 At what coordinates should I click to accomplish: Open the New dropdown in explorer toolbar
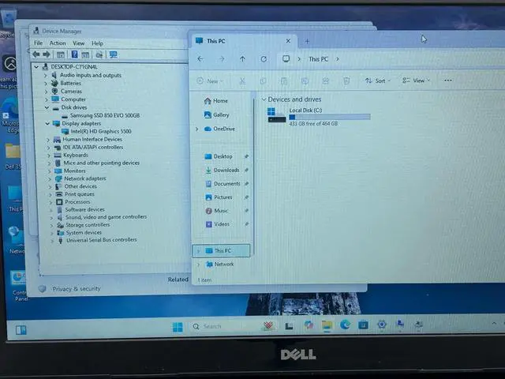click(x=210, y=81)
